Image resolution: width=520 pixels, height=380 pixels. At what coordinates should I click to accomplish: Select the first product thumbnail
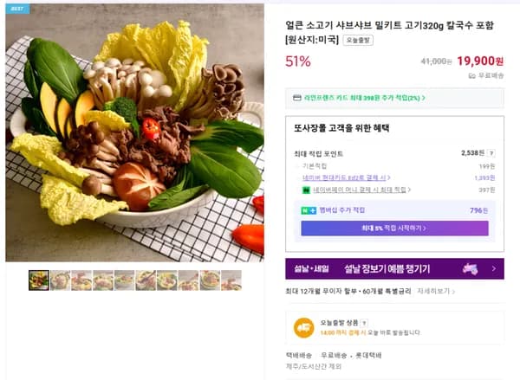pyautogui.click(x=39, y=280)
